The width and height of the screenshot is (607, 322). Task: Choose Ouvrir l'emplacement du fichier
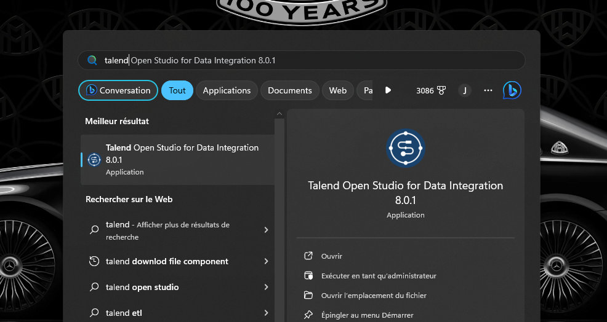click(374, 296)
